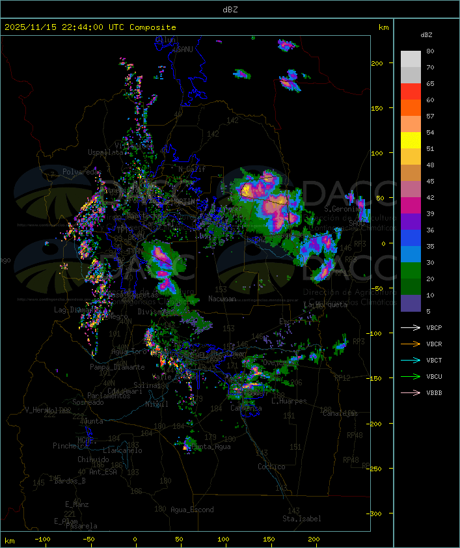Click the L.Huarpes place label

pos(289,401)
